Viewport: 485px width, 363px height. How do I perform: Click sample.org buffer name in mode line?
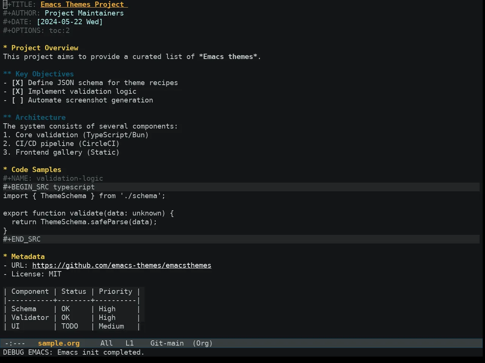click(59, 343)
